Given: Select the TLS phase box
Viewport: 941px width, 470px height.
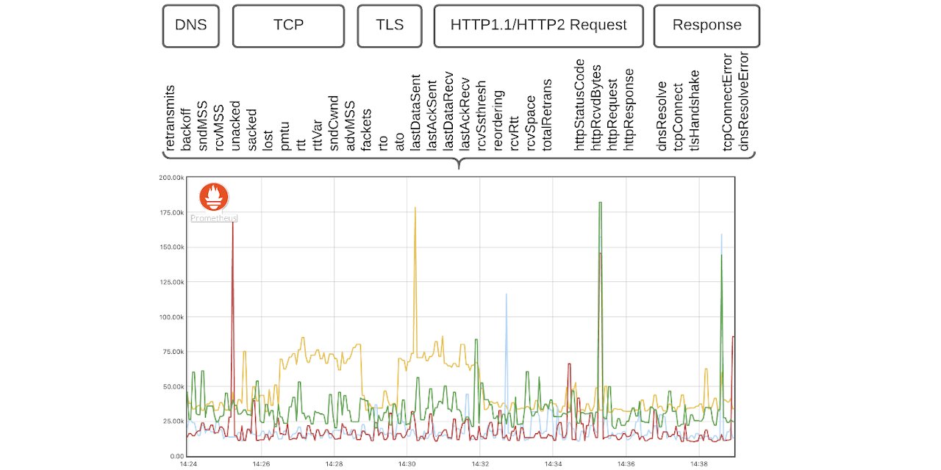Looking at the screenshot, I should click(390, 26).
